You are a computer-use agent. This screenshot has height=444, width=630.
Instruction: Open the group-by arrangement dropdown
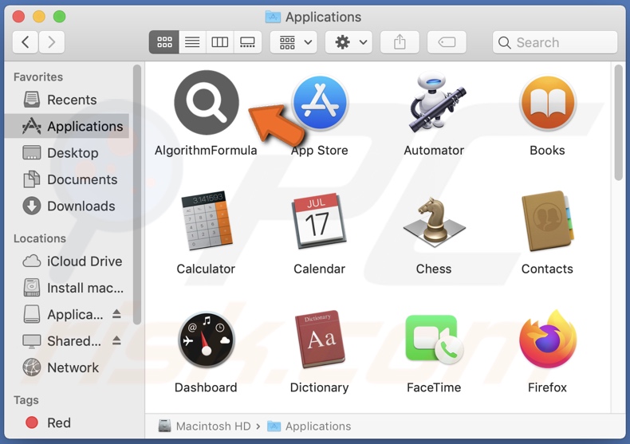coord(294,42)
